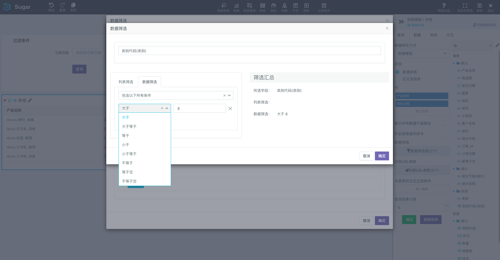Open the BI model dropdown
500x260 pixels.
(473, 46)
